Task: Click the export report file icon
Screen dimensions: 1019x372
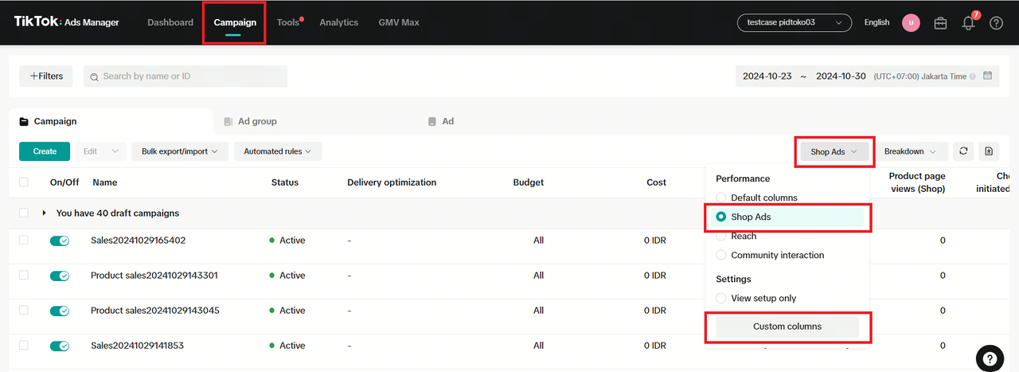Action: pyautogui.click(x=988, y=151)
